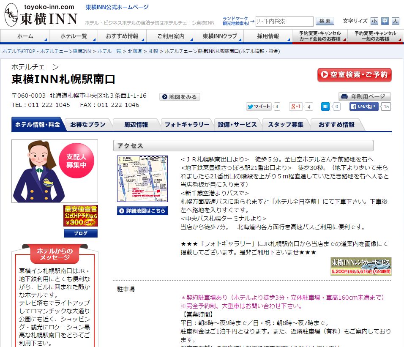Open the 採用情報 menu item

coord(268,36)
